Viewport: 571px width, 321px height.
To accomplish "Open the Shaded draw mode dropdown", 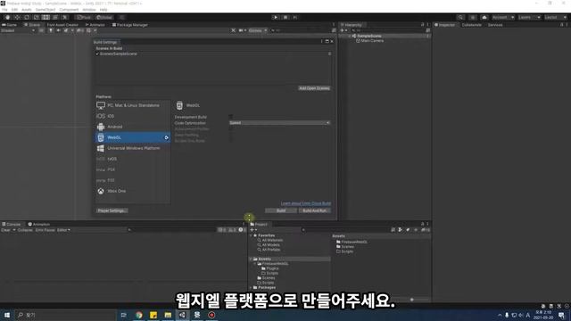I will point(18,30).
